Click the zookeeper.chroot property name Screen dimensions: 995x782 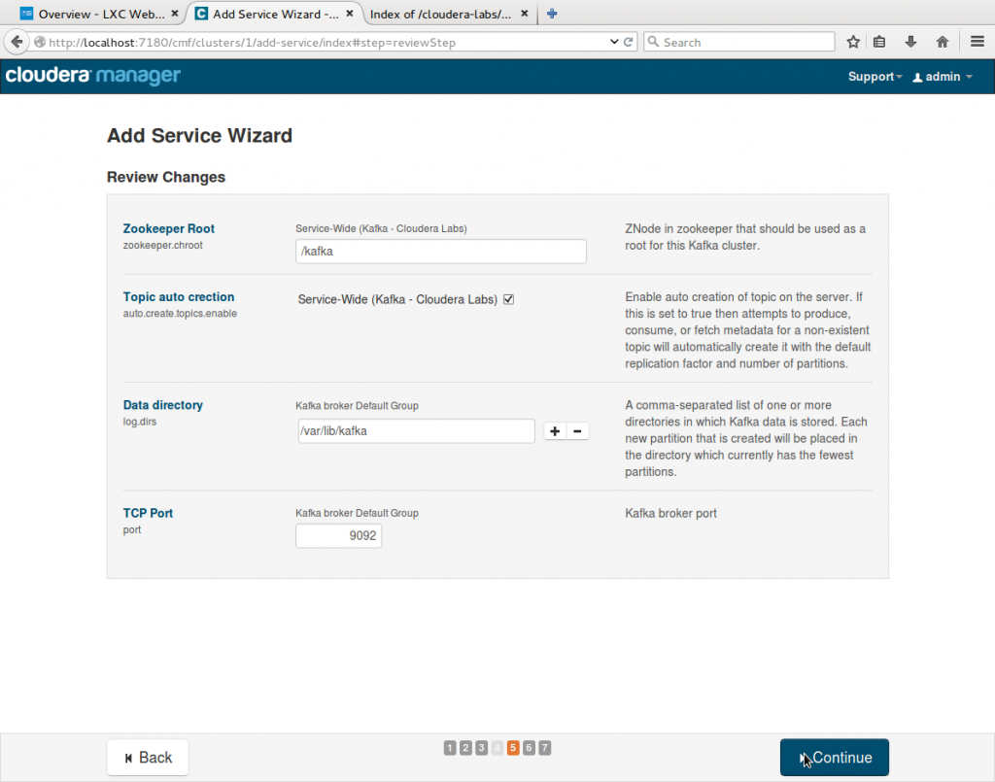click(163, 246)
